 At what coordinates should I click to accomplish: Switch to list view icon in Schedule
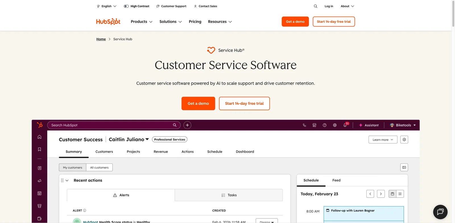(400, 194)
